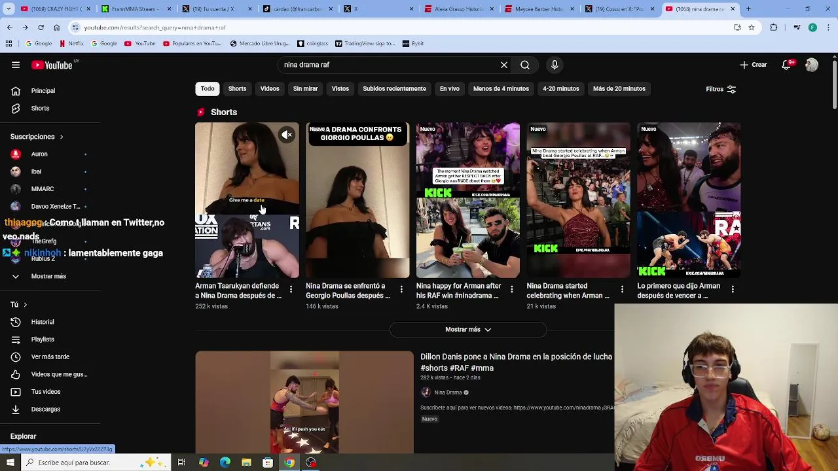Open the Windows Start menu

tap(10, 462)
